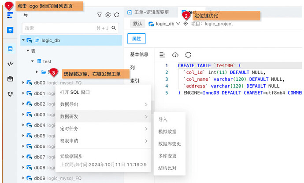
Task: Open 列 columns section
Action: 133,68
